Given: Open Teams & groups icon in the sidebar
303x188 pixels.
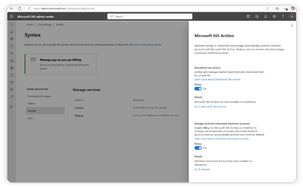Looking at the screenshot, I should coord(12,53).
